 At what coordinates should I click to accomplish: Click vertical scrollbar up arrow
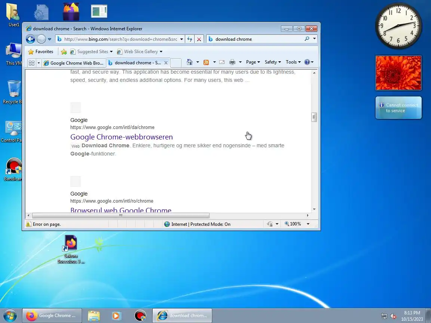pyautogui.click(x=314, y=73)
